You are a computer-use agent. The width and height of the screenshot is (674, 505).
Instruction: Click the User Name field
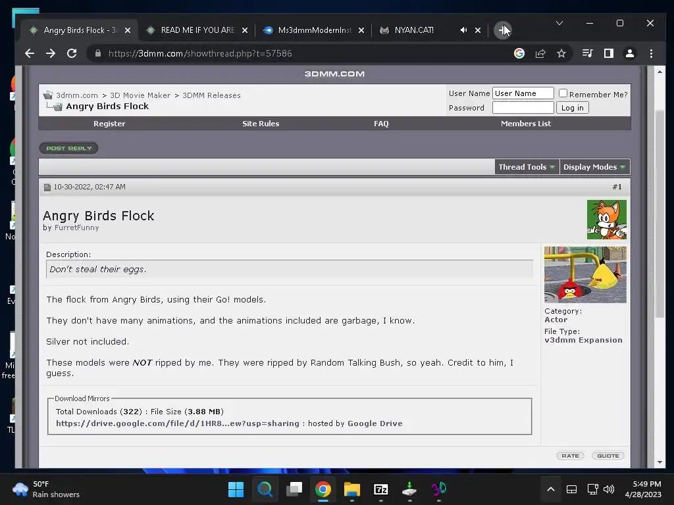pyautogui.click(x=523, y=93)
